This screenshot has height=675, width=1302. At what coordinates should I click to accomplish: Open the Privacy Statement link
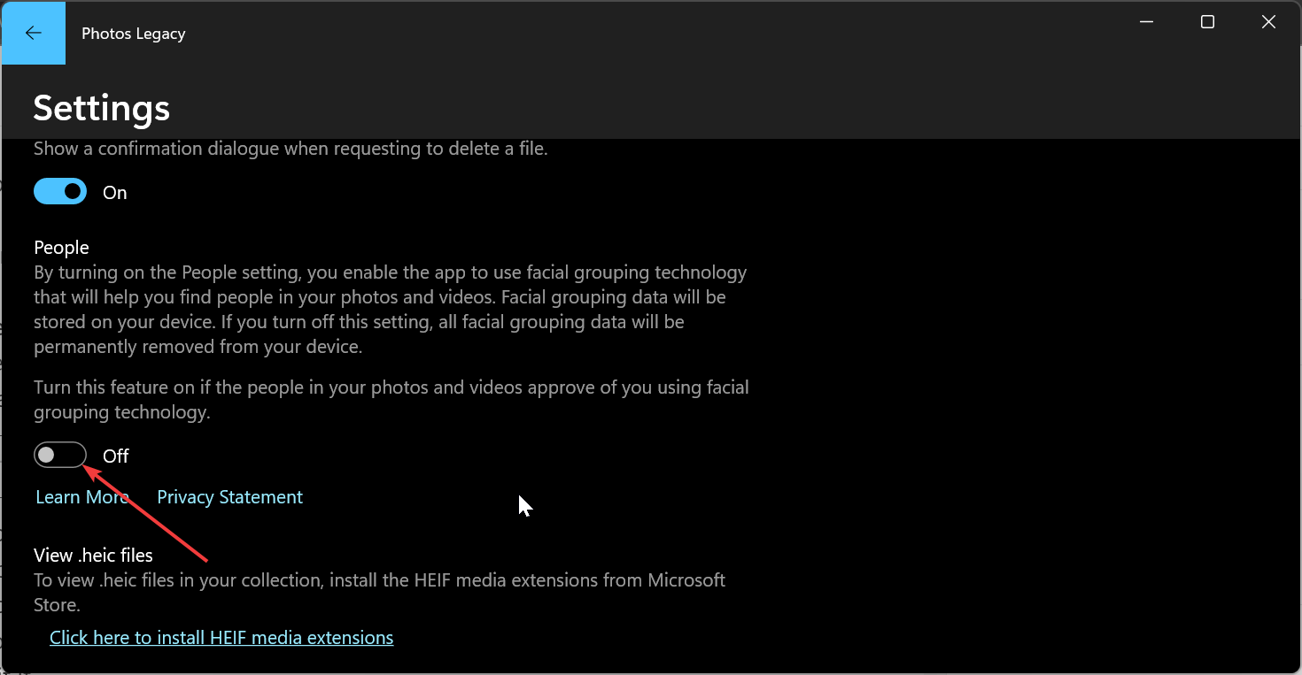pos(229,497)
